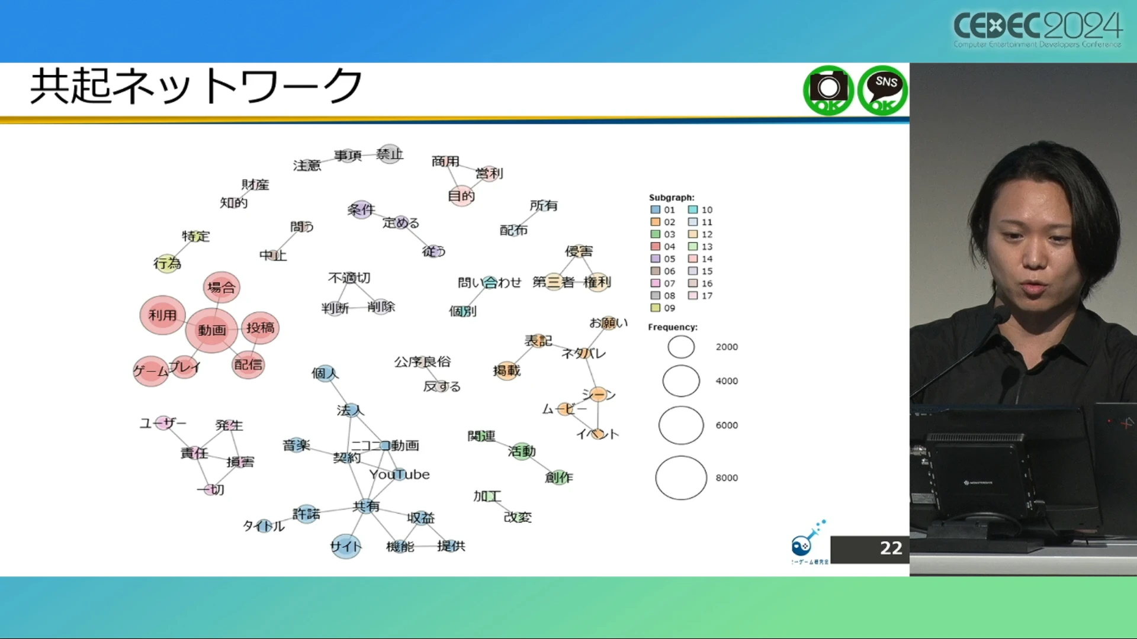Click the Subgraph 09 yellow legend swatch
The height and width of the screenshot is (639, 1137).
(x=655, y=308)
